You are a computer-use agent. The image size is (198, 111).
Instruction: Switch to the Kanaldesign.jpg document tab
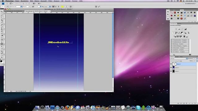(13, 11)
